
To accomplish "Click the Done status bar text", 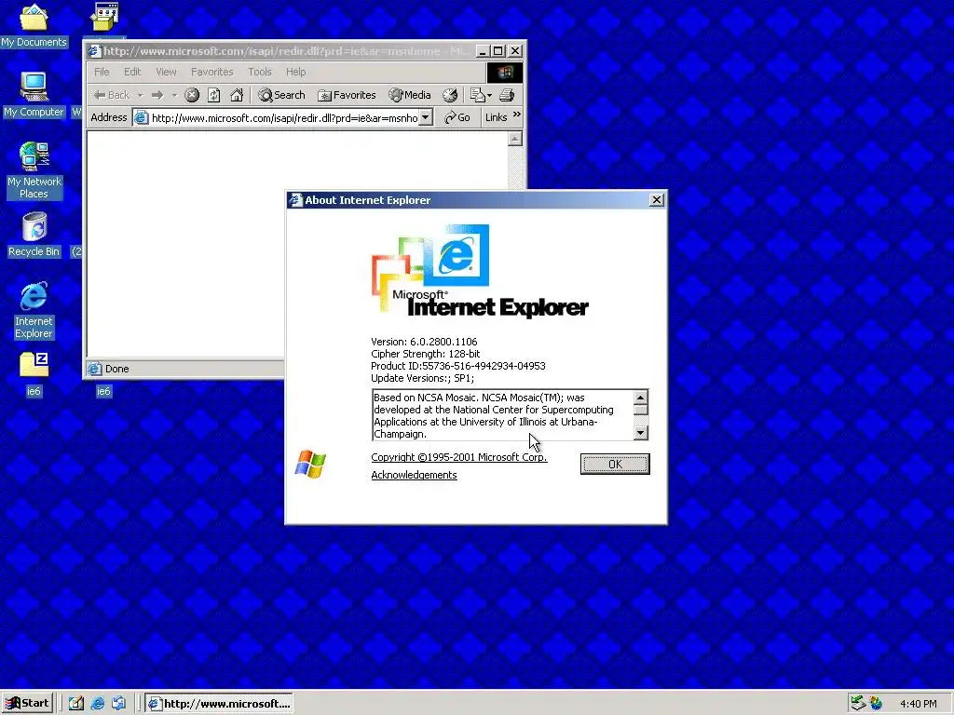I will click(x=116, y=369).
